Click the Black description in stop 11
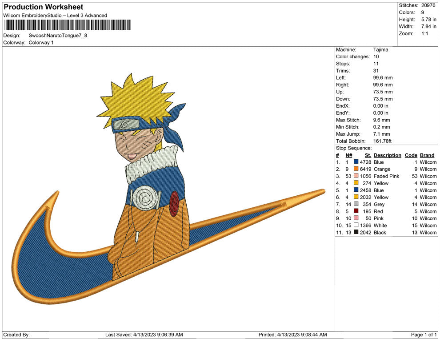The width and height of the screenshot is (440, 339). pos(380,233)
